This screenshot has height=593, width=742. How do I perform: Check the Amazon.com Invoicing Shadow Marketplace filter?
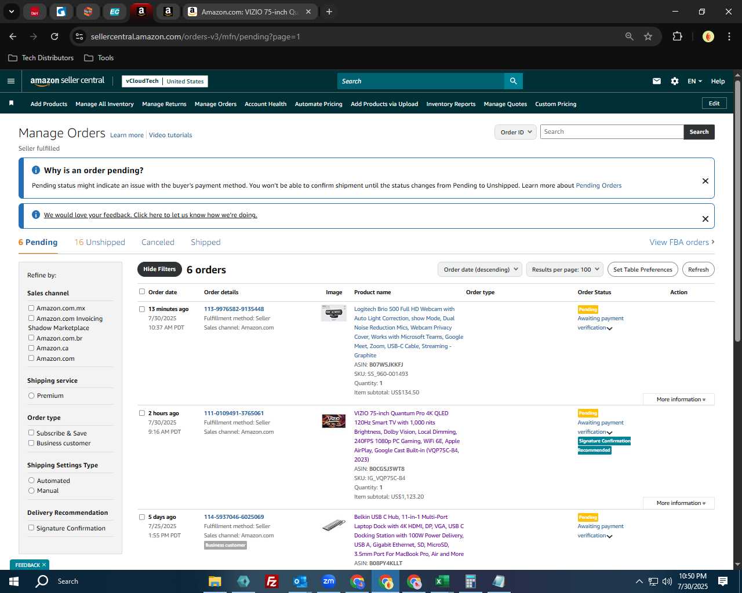click(x=31, y=318)
